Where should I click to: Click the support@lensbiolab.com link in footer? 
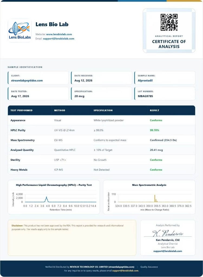(x=125, y=271)
